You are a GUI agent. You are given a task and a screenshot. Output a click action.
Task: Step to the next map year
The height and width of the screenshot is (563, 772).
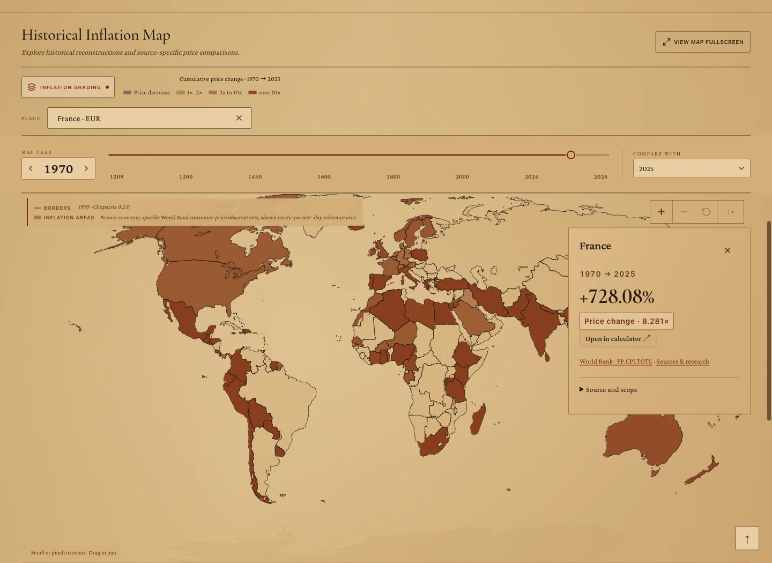(86, 168)
